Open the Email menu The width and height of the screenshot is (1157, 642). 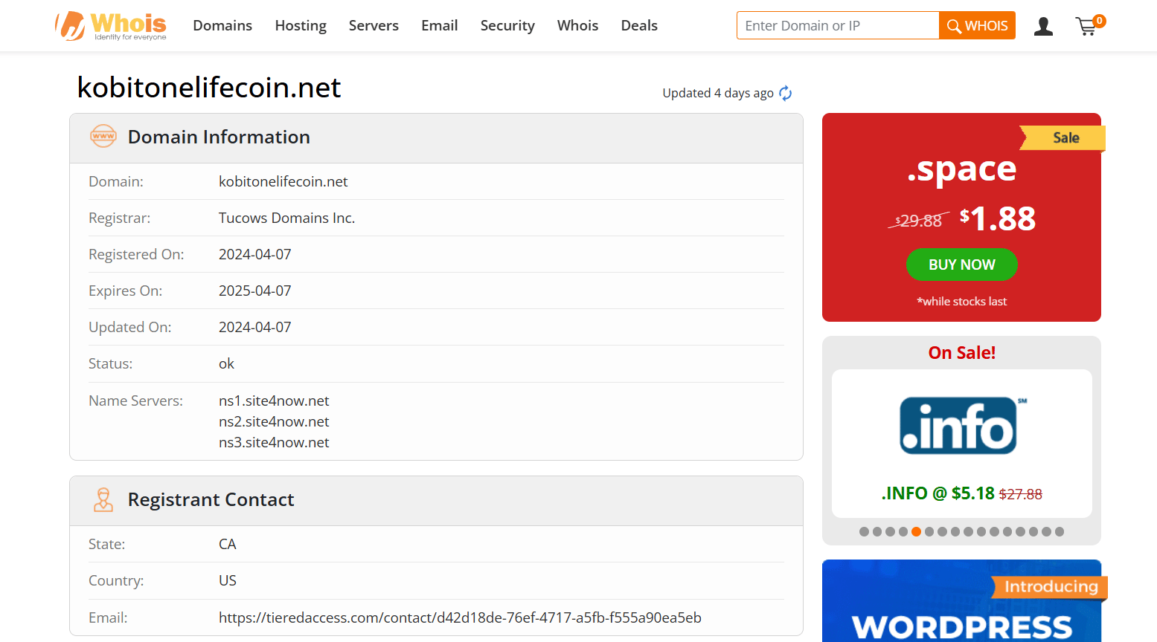pos(439,25)
